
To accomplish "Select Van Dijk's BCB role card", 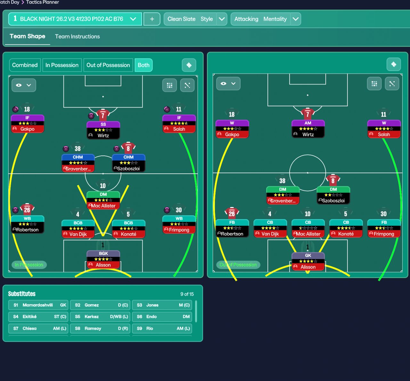I will coord(78,228).
